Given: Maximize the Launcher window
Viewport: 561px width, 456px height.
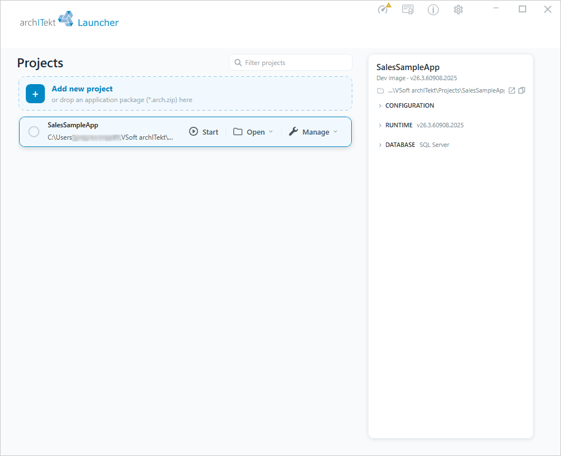Looking at the screenshot, I should (522, 9).
